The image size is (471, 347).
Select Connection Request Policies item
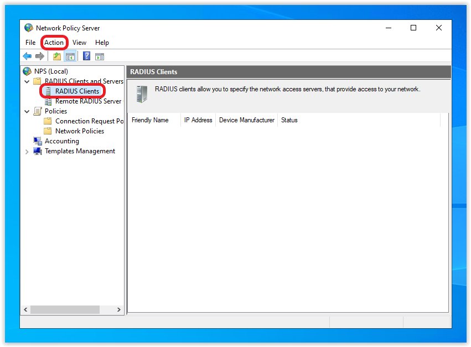tap(89, 121)
